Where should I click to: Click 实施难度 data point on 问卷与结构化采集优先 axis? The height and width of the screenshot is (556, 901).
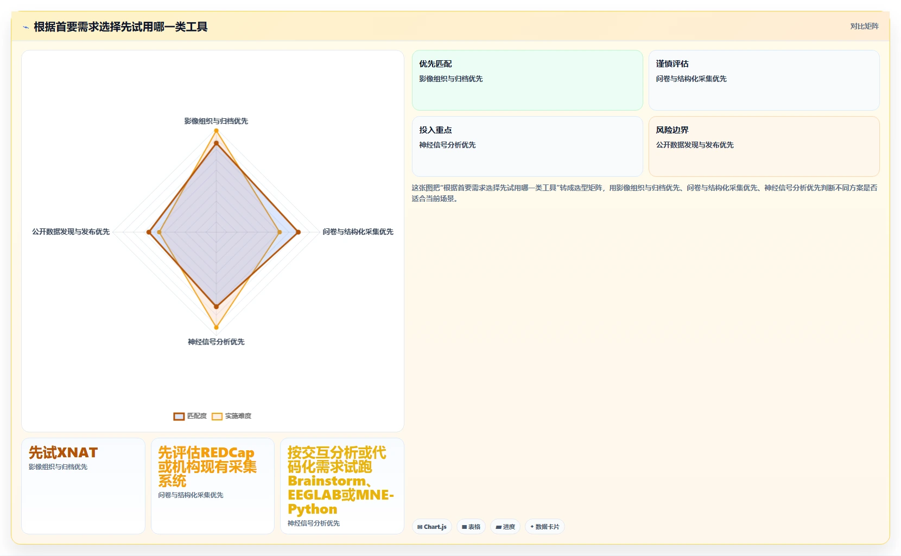[x=280, y=232]
